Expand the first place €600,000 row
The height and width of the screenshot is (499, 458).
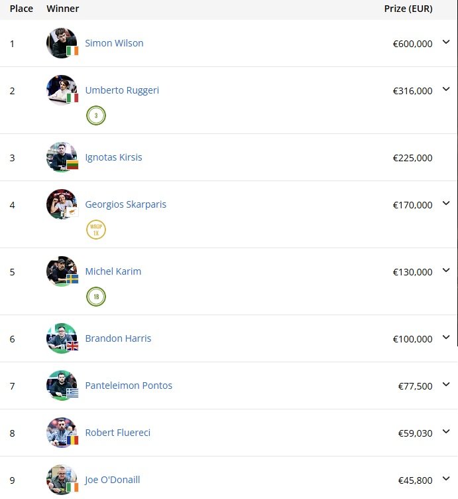[446, 42]
